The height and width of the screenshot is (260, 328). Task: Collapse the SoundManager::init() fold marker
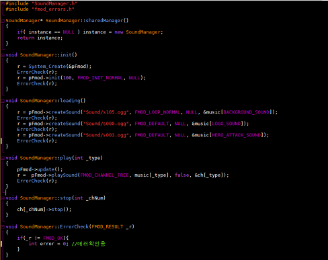[3, 55]
